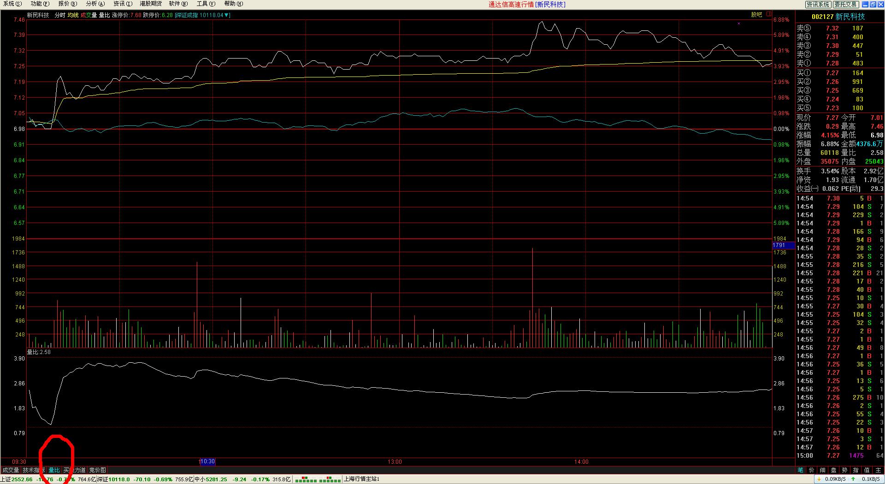Image resolution: width=885 pixels, height=484 pixels.
Task: Click the 10:30 time marker on the axis
Action: pos(207,461)
